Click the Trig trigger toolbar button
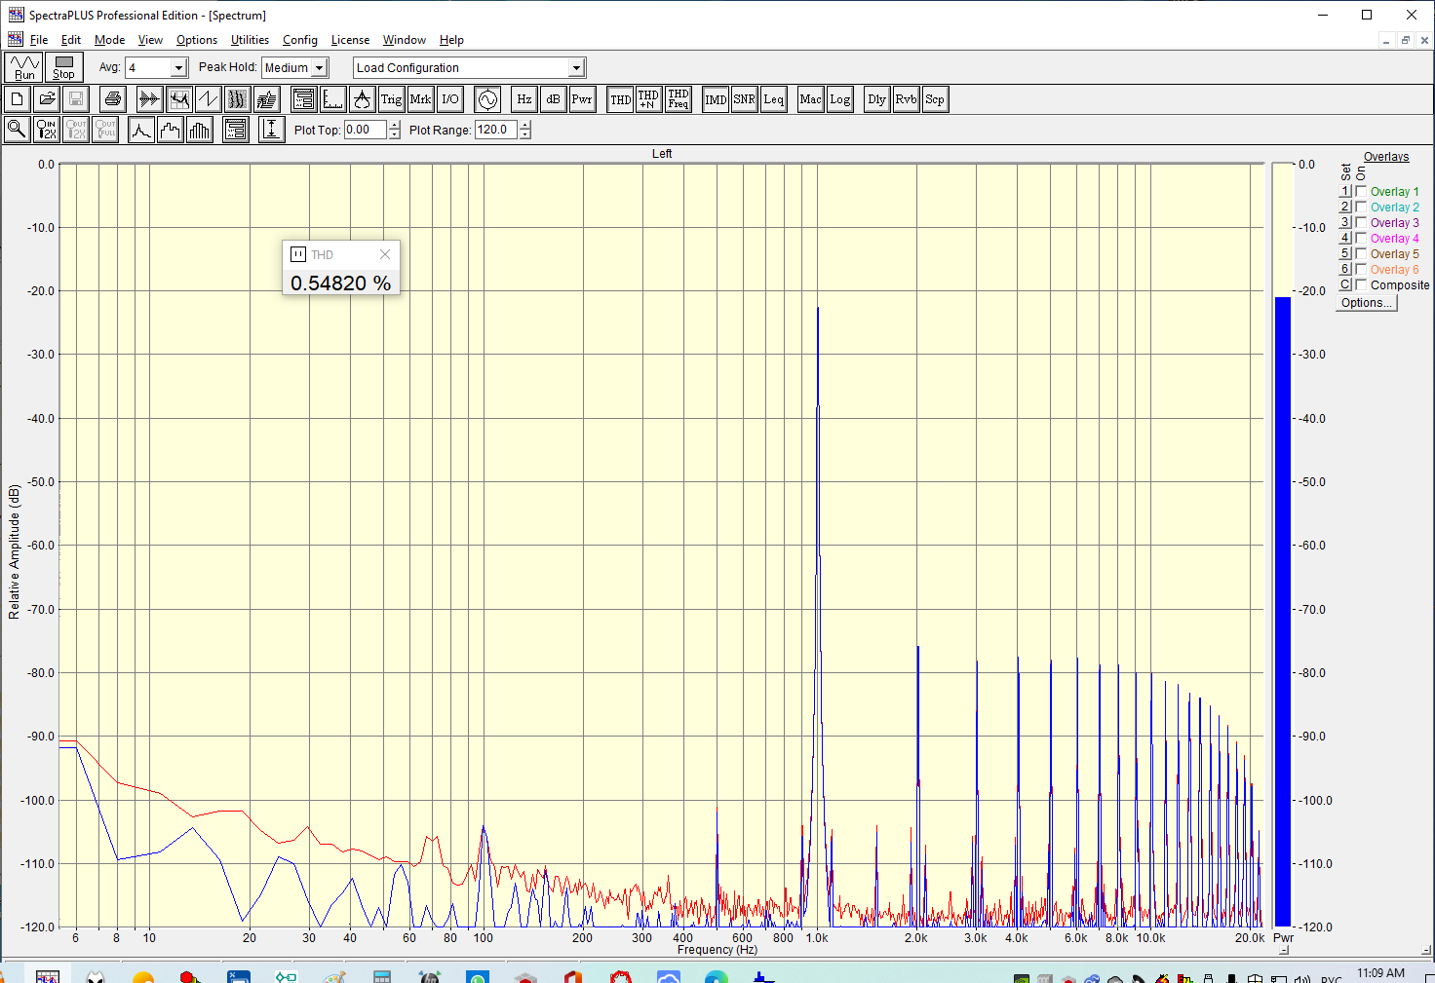This screenshot has width=1435, height=983. (x=391, y=99)
